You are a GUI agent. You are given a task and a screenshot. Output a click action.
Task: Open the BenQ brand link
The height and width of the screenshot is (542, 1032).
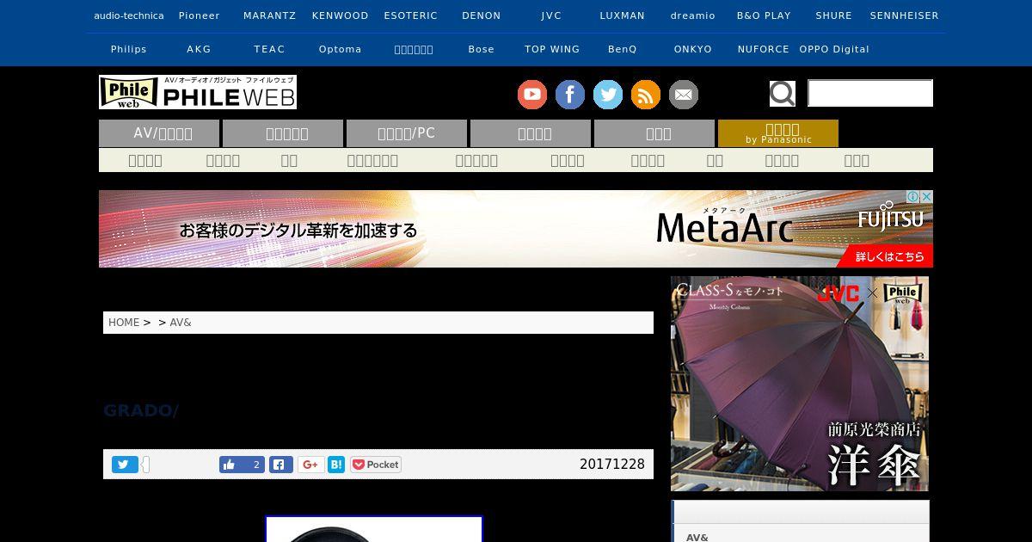623,49
